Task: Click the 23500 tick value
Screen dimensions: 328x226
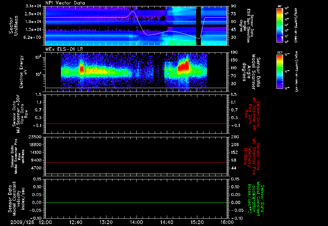Action: click(35, 137)
